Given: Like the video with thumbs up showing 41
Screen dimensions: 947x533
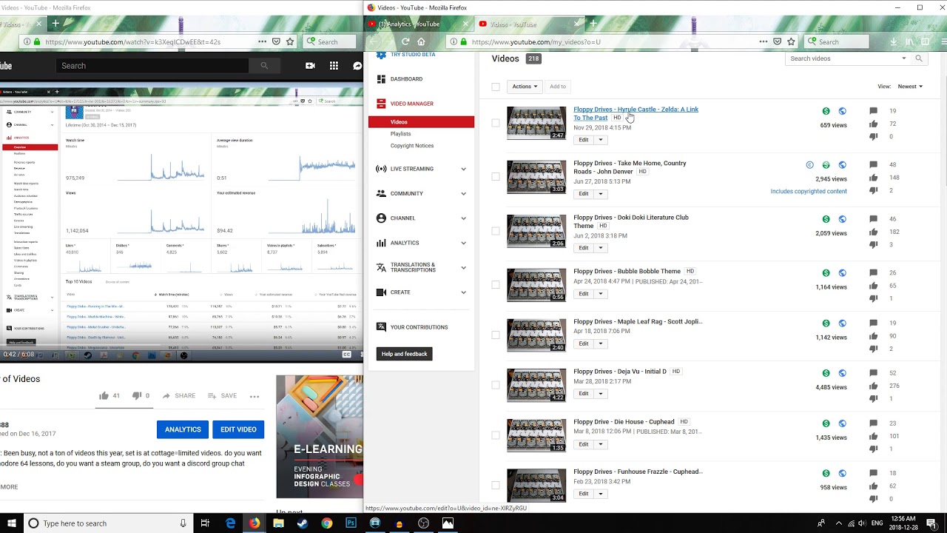Looking at the screenshot, I should (x=104, y=395).
